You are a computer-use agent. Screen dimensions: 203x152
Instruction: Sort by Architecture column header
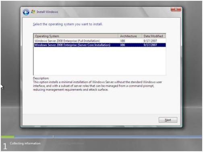[130, 36]
